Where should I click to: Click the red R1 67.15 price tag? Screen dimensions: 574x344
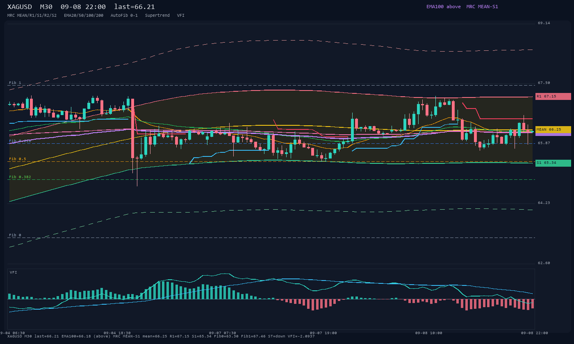tap(553, 96)
